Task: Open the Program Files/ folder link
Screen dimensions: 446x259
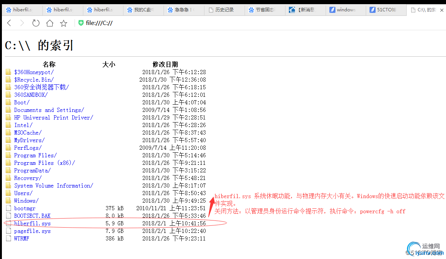Action: coord(36,155)
